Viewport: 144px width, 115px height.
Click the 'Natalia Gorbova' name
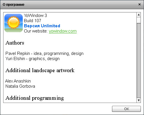pos(20,86)
